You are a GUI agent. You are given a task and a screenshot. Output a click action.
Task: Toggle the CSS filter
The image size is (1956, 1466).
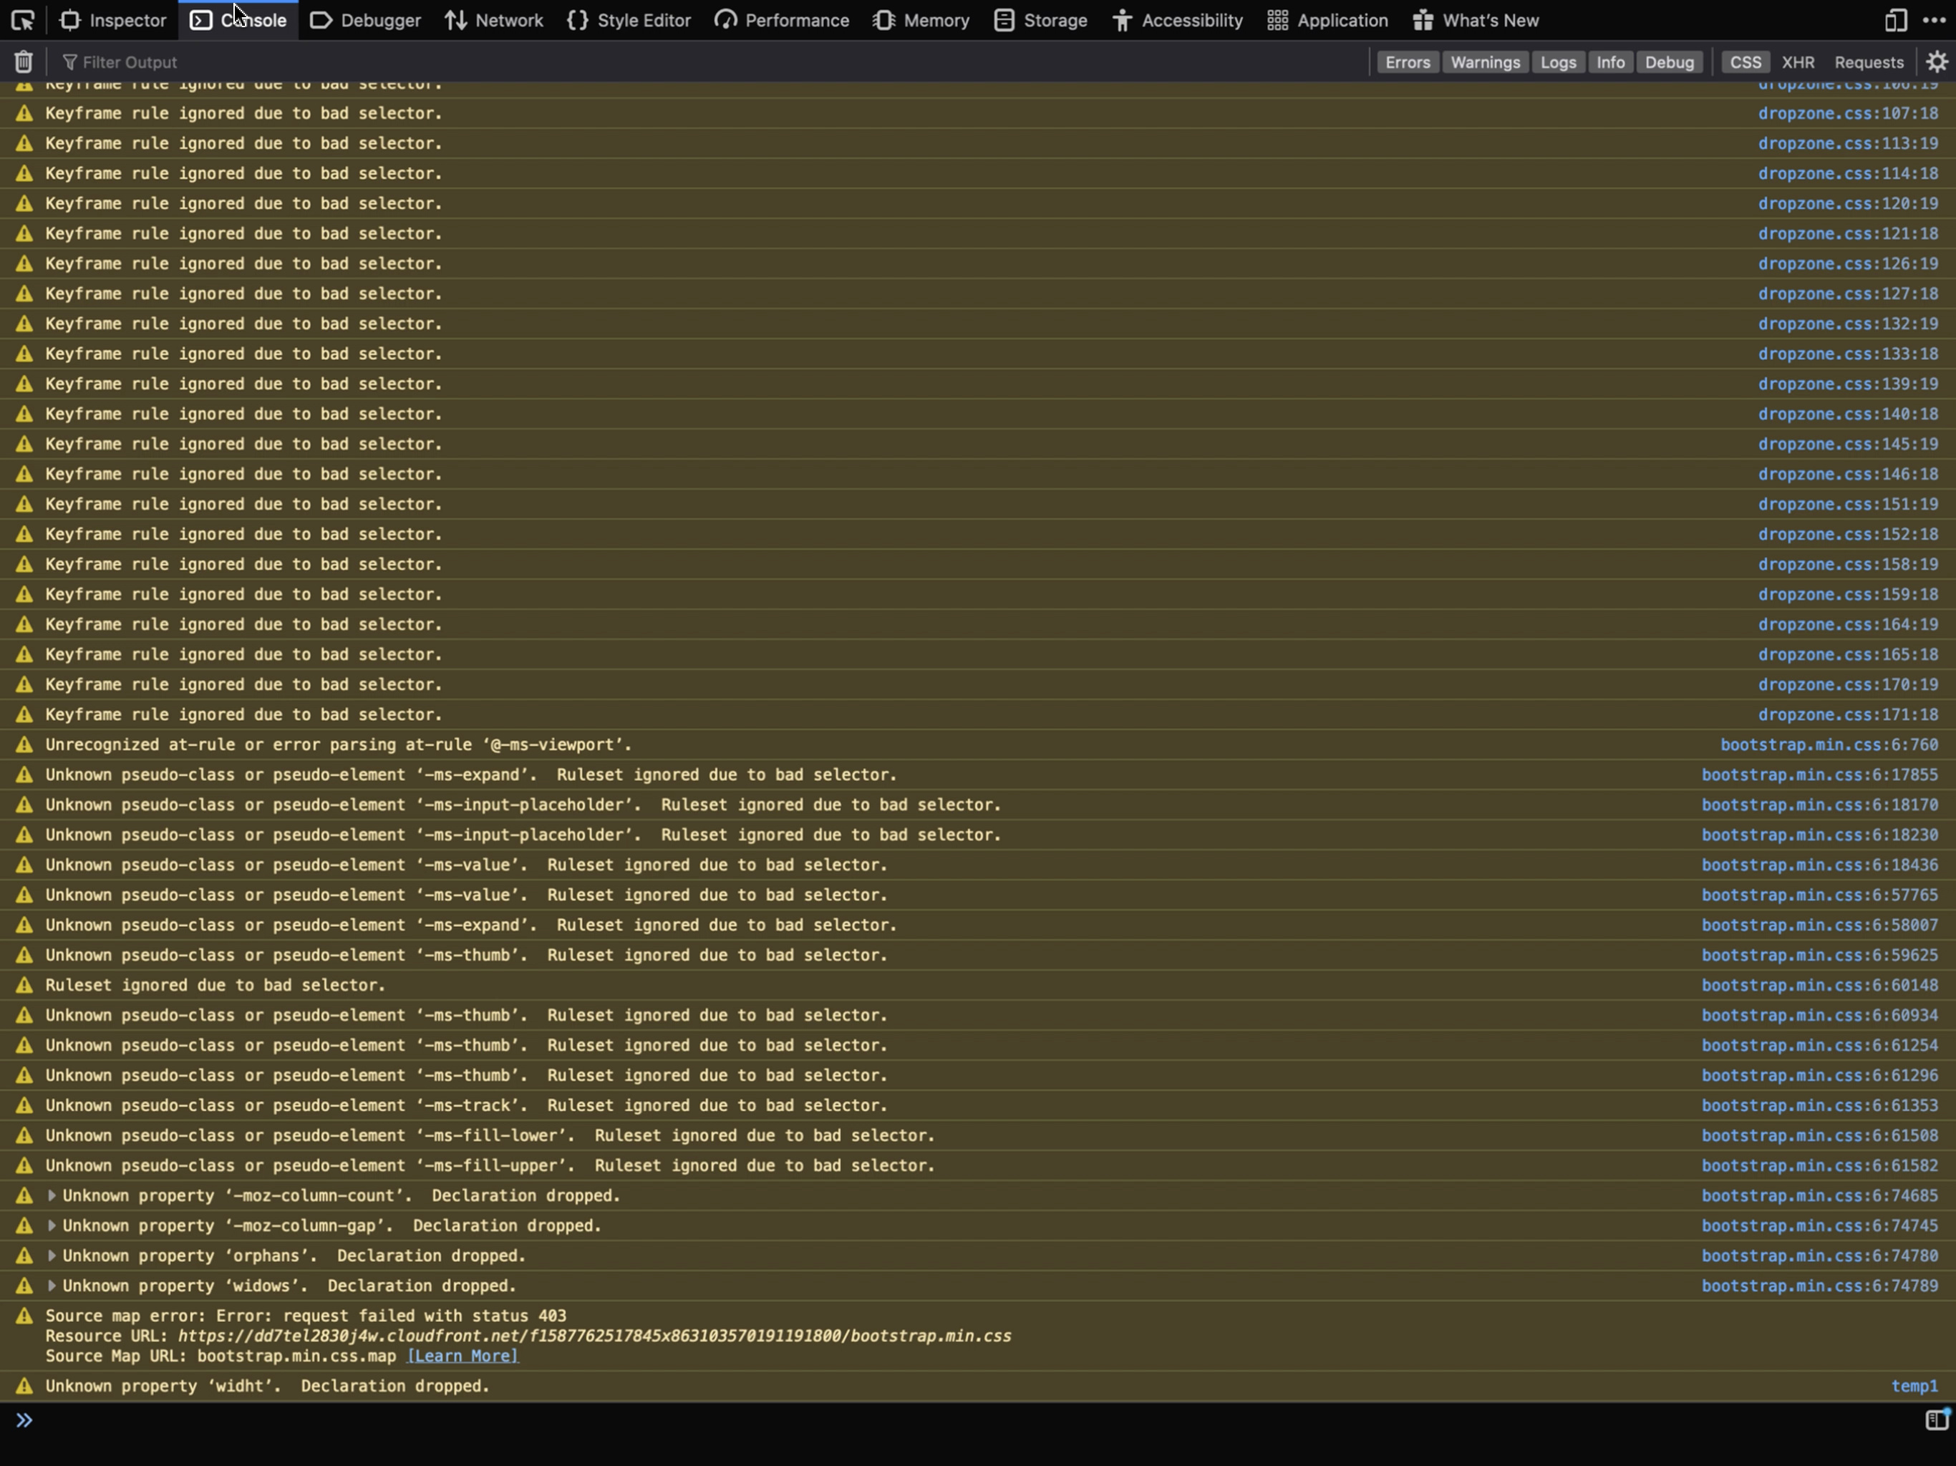pos(1745,62)
